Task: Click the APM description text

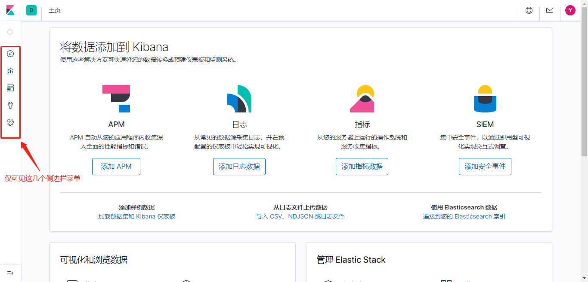Action: coord(116,142)
